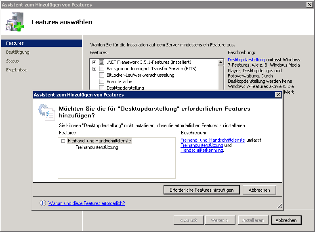Check the BitLocker-Laufwerkverschlüsselung checkbox

click(x=101, y=75)
